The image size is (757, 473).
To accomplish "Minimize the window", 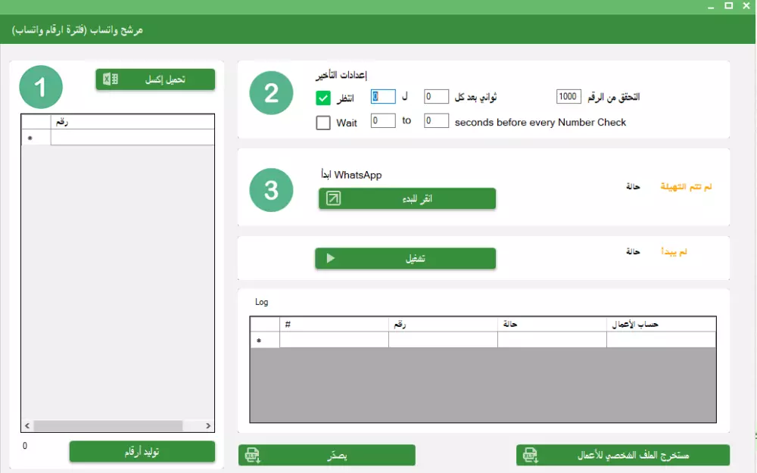I will (711, 6).
